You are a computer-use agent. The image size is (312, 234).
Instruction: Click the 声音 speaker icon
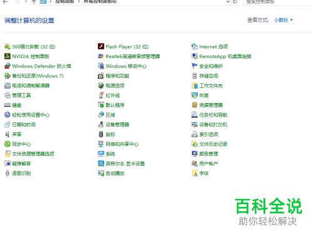point(7,134)
